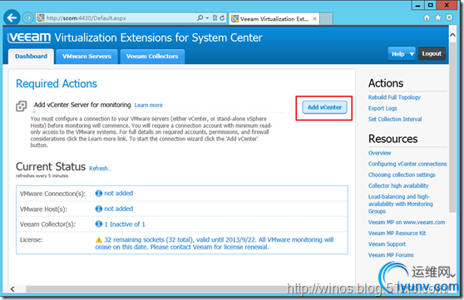Viewport: 464px width, 300px height.
Task: Open the browser Home icon
Action: click(x=427, y=17)
